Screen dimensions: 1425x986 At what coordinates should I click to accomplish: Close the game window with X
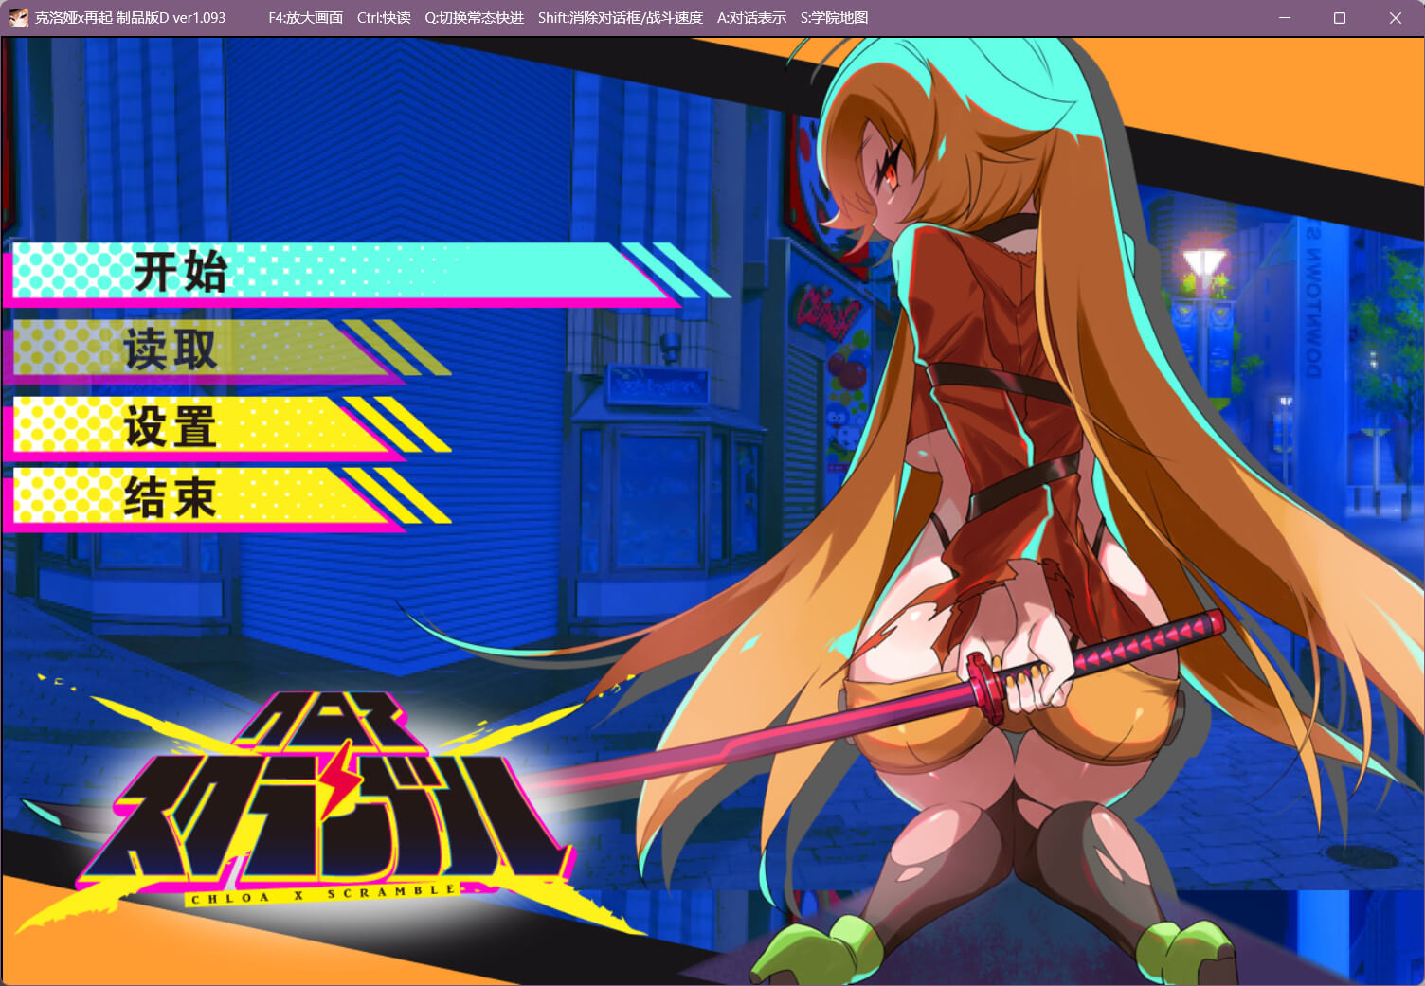pos(1395,18)
